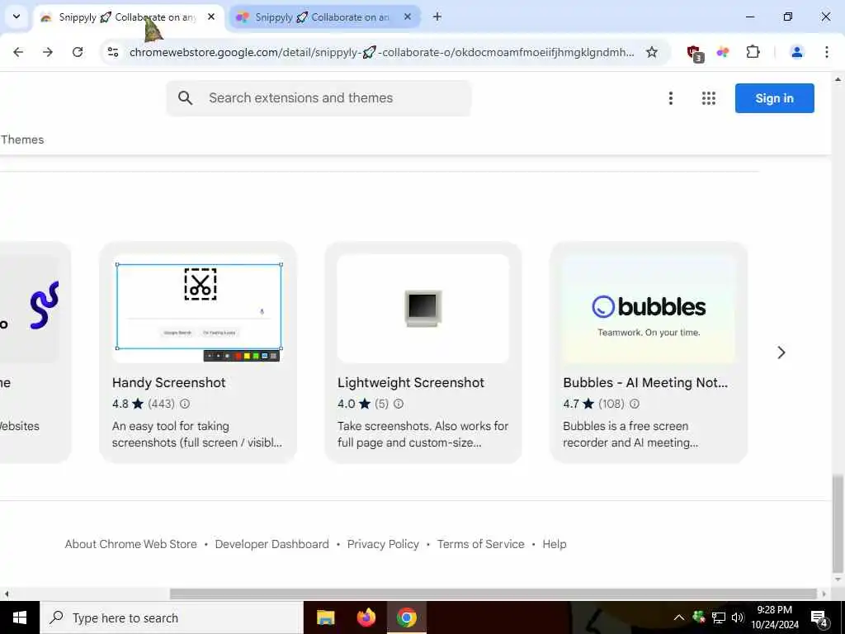Image resolution: width=845 pixels, height=634 pixels.
Task: Show hidden system tray icons
Action: point(678,617)
